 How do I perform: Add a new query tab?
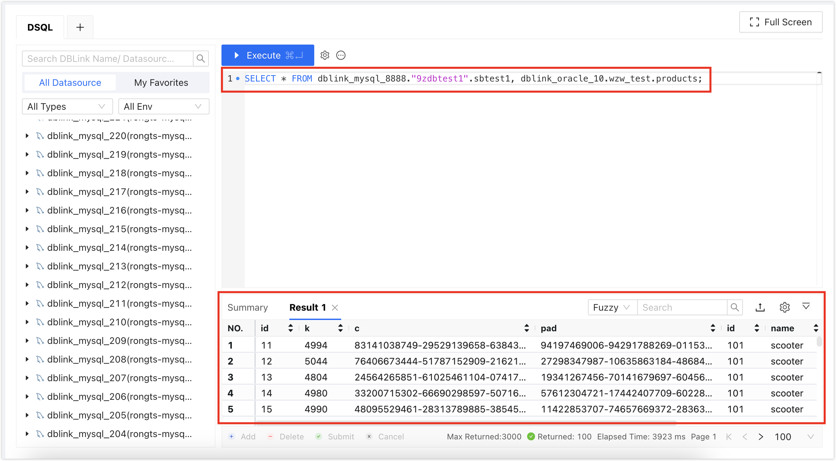80,27
